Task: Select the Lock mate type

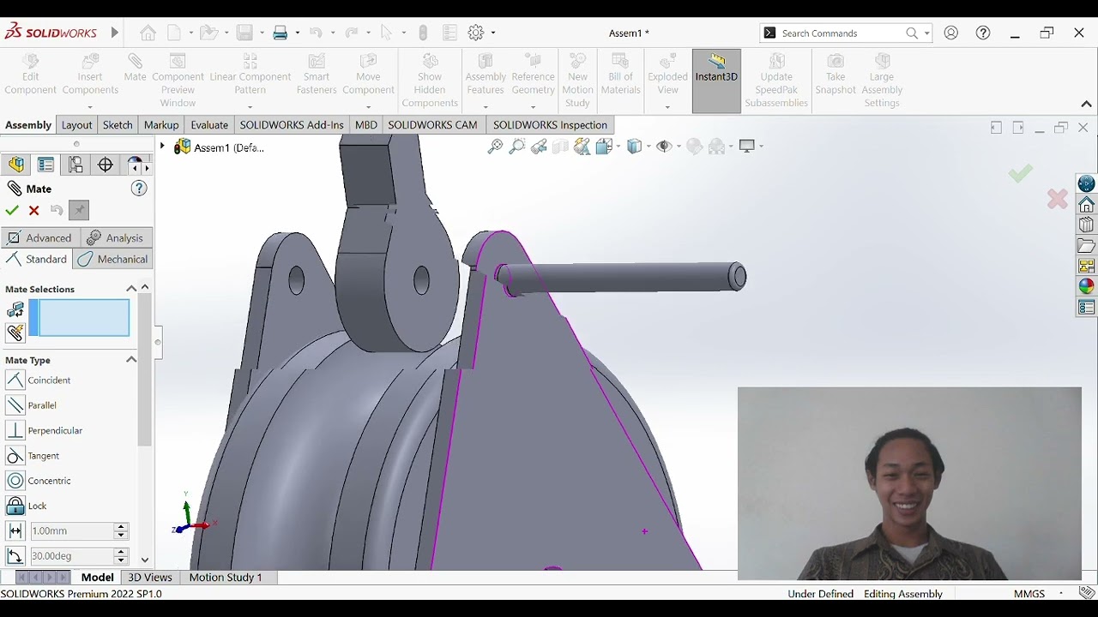Action: tap(27, 506)
